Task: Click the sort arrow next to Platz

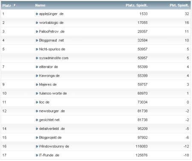Action: pyautogui.click(x=15, y=6)
